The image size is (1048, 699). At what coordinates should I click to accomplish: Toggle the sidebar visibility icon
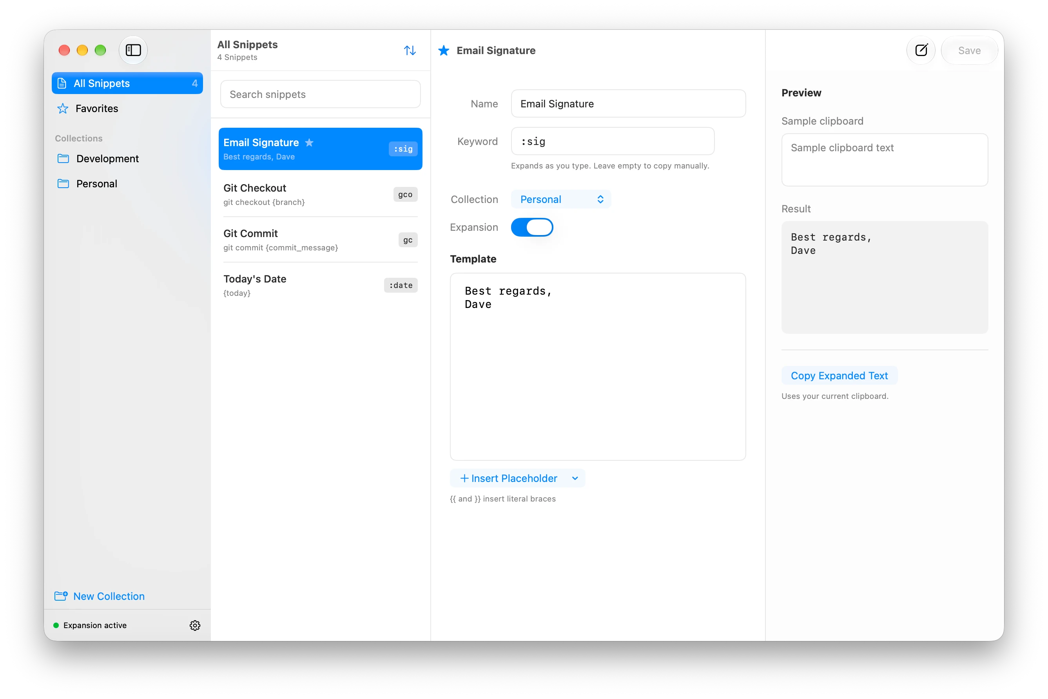pos(133,51)
